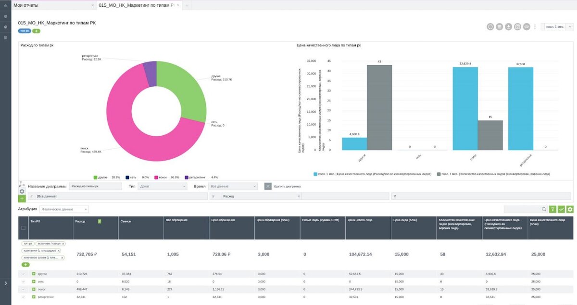Open the посл. 1 мес. period dropdown
Viewport: 577px width, 305px height.
point(556,27)
